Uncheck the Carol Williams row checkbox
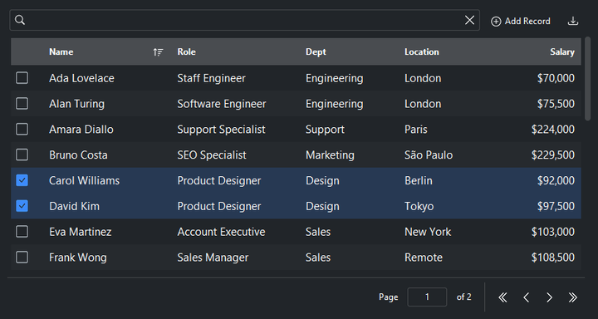Screen dimensions: 598x319 [x=22, y=180]
